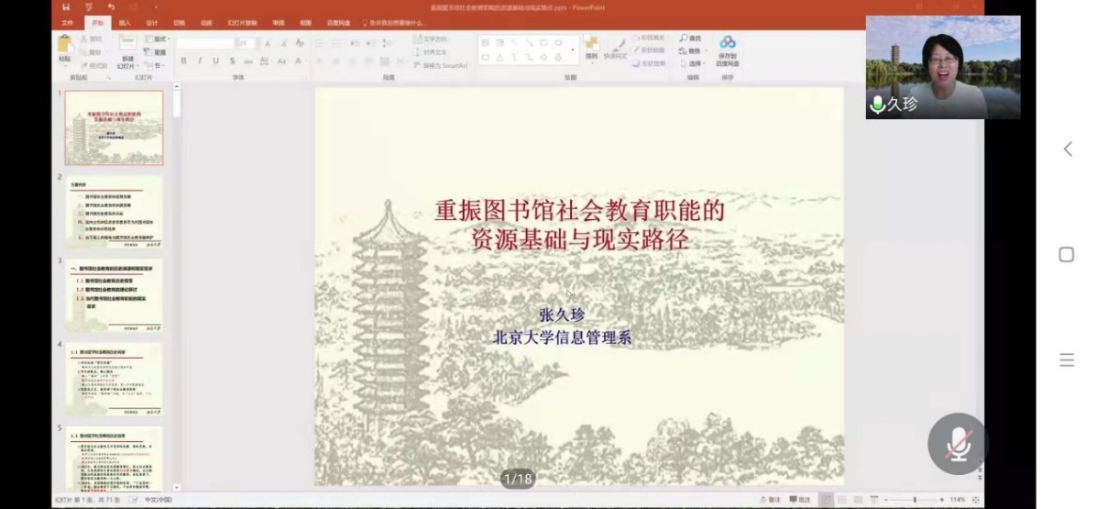Click the Undo arrow icon
1097x509 pixels.
pos(111,6)
